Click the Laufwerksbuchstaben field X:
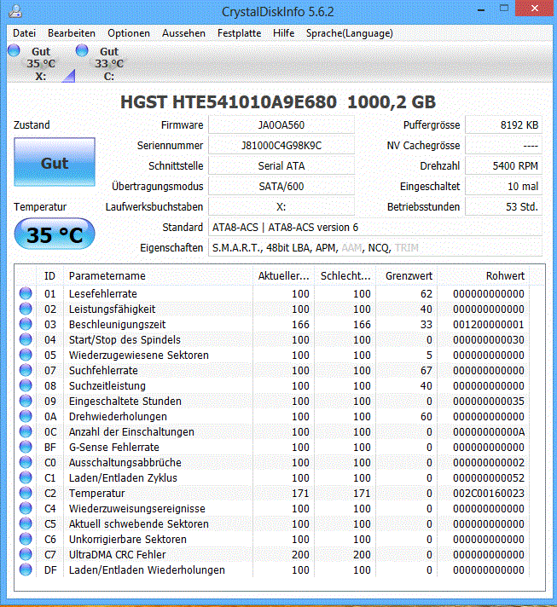This screenshot has height=607, width=557. click(x=281, y=207)
